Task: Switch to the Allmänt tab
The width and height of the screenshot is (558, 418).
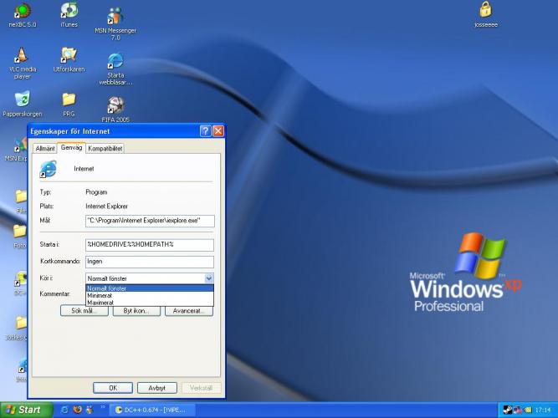Action: point(45,148)
